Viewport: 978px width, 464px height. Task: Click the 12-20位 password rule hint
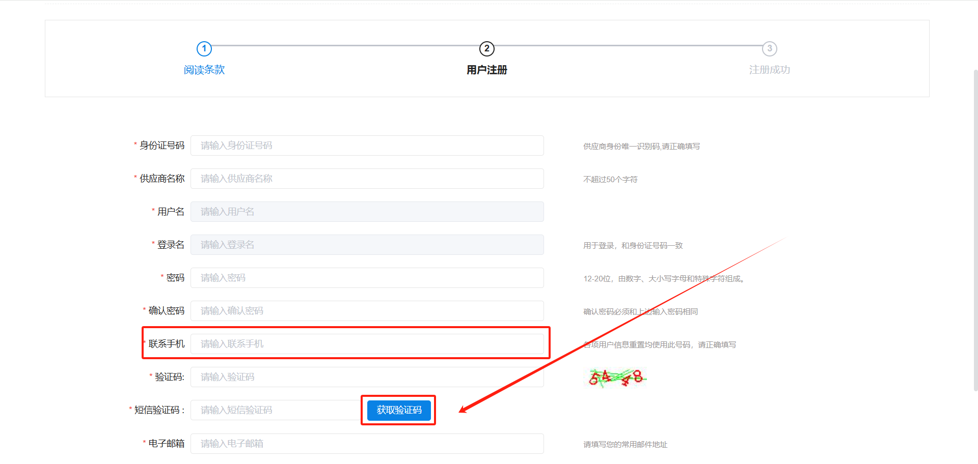665,279
